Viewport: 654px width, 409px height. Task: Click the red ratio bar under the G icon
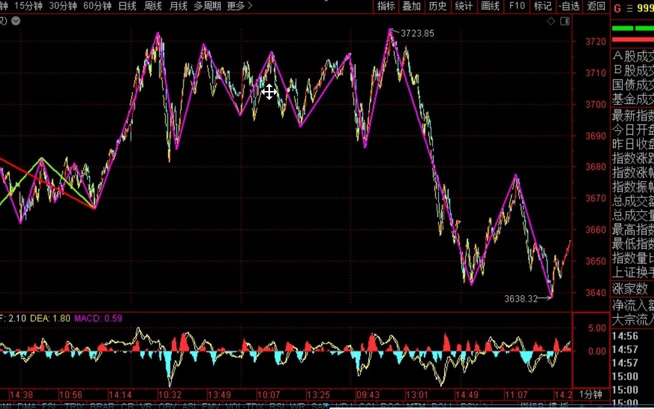(x=633, y=39)
